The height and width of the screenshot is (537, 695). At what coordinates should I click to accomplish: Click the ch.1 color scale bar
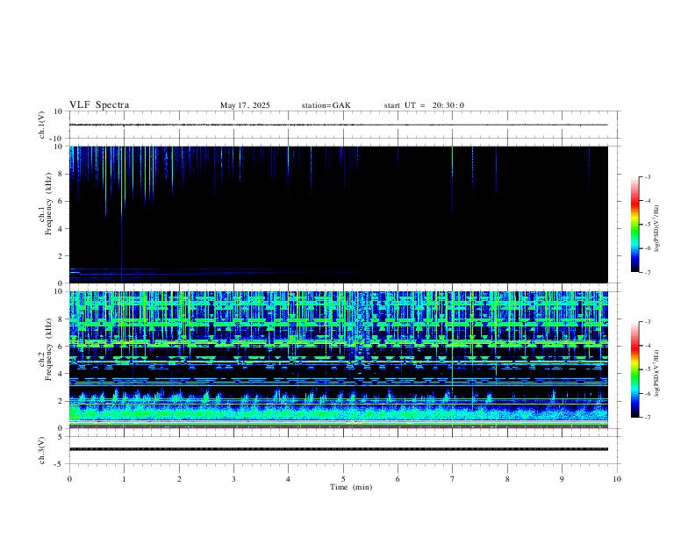(634, 225)
